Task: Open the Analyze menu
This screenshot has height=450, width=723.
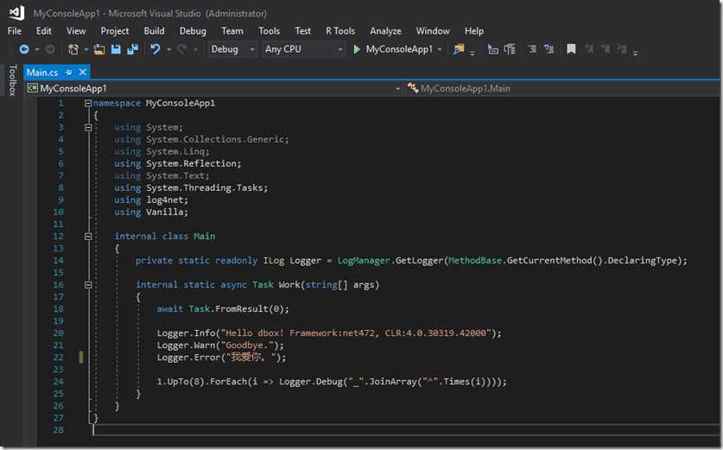Action: [385, 31]
